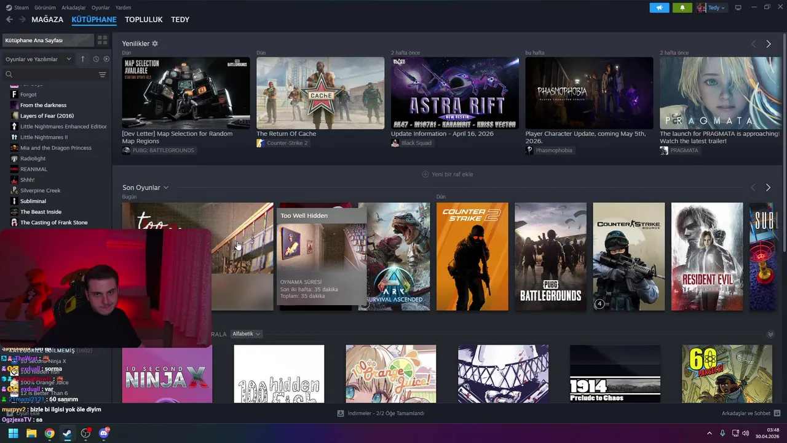The image size is (787, 443).
Task: Select Mia and the Dragon Princess
Action: [x=56, y=148]
